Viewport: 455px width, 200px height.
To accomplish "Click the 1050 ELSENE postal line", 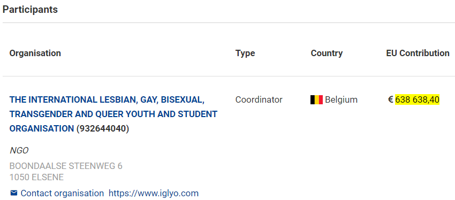I will [x=36, y=177].
